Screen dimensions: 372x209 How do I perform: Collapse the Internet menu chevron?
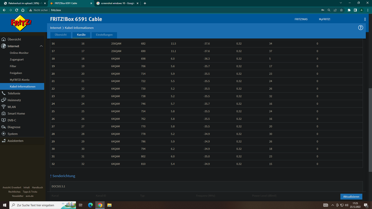pos(41,46)
